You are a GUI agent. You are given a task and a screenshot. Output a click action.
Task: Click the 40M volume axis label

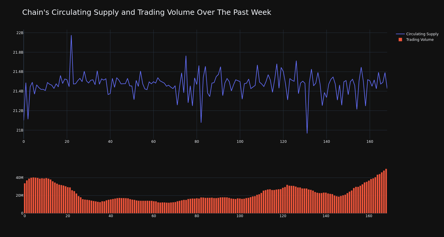tap(20, 178)
